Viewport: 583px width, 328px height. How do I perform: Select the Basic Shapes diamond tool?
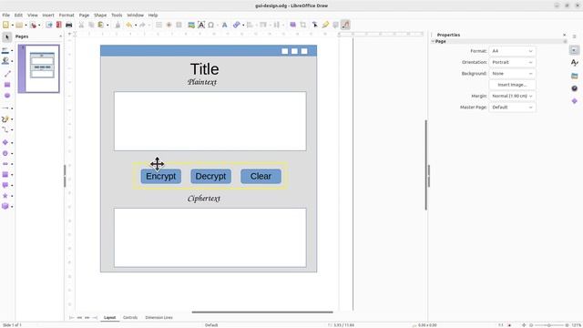tap(5, 142)
